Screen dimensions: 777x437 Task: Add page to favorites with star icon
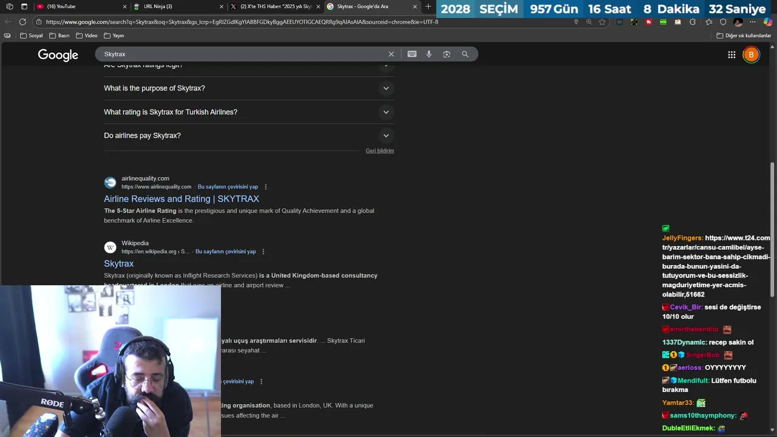(x=602, y=22)
